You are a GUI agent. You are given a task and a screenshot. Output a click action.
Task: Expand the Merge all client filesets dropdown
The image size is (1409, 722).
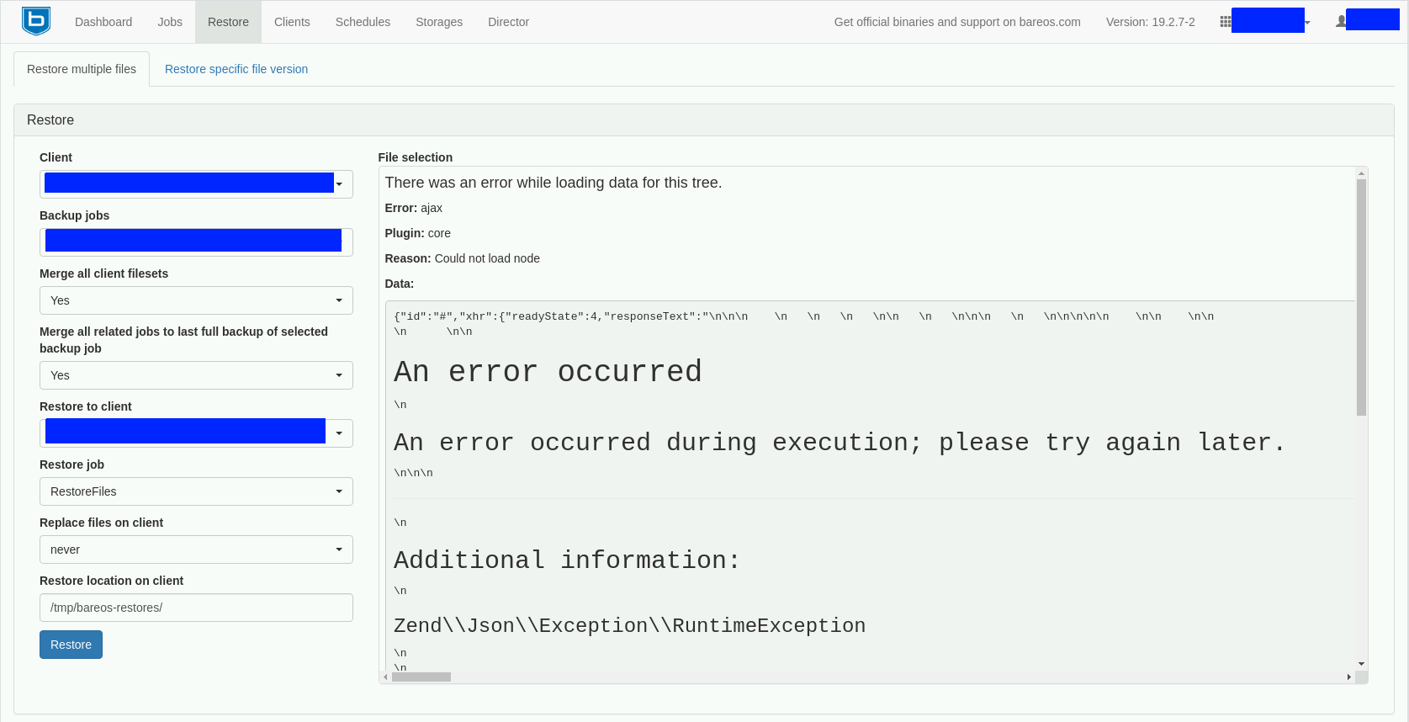195,300
